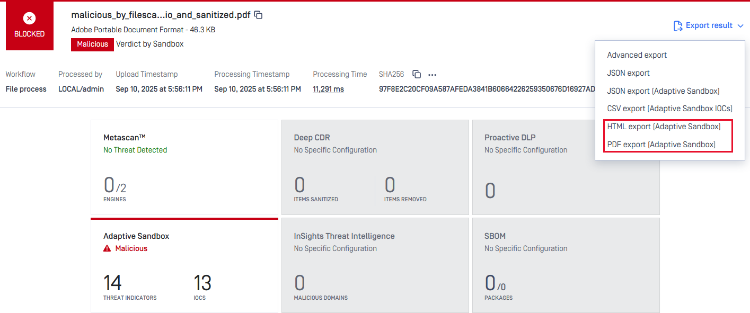Viewport: 750px width, 313px height.
Task: Click the Export result document icon
Action: click(677, 25)
